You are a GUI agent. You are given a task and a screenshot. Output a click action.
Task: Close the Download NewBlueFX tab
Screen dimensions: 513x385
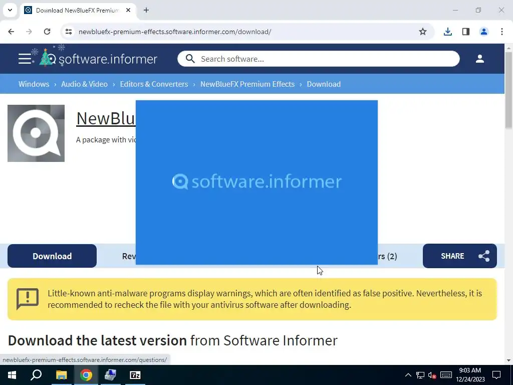pos(128,10)
